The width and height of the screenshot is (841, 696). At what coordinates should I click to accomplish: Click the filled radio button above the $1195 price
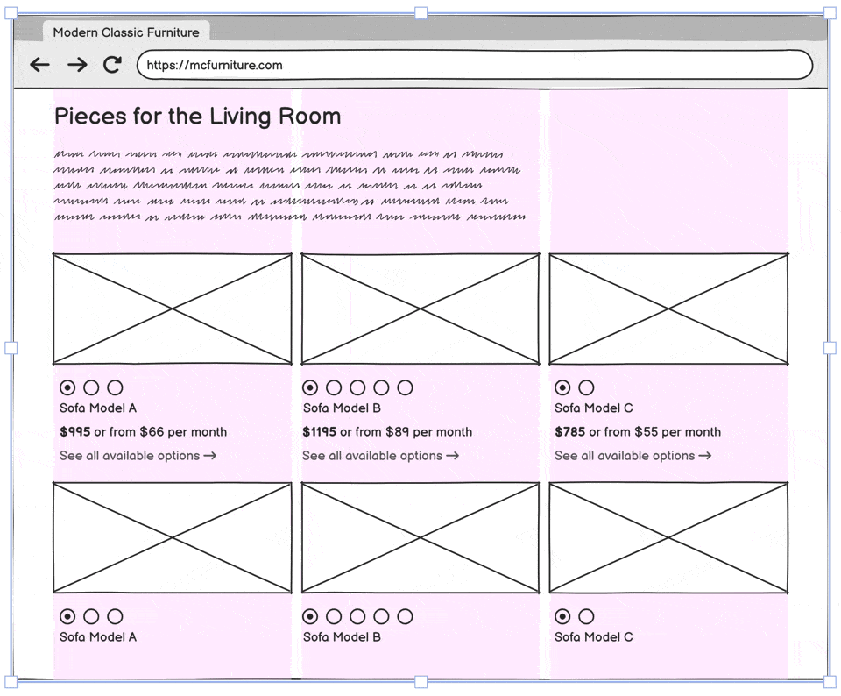[x=310, y=387]
